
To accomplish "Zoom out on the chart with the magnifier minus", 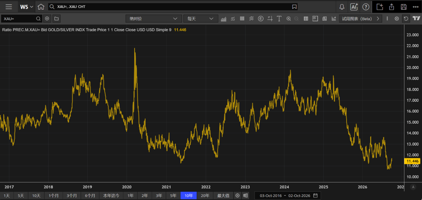I will click(x=296, y=19).
